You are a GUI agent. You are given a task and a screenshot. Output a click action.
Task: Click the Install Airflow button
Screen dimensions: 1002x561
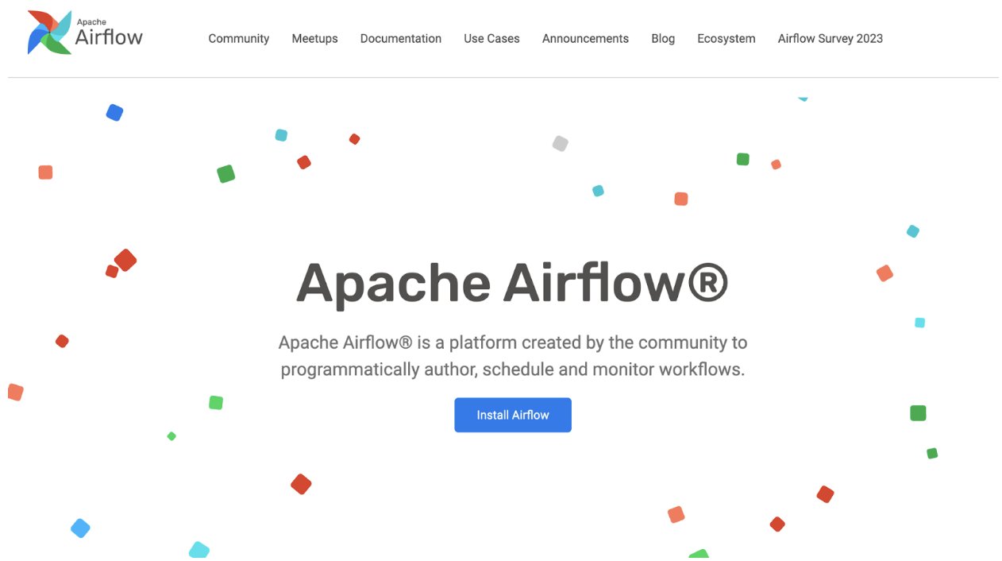[513, 415]
